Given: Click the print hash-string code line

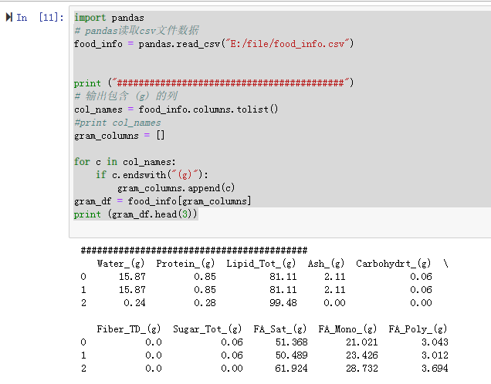Looking at the screenshot, I should point(214,83).
